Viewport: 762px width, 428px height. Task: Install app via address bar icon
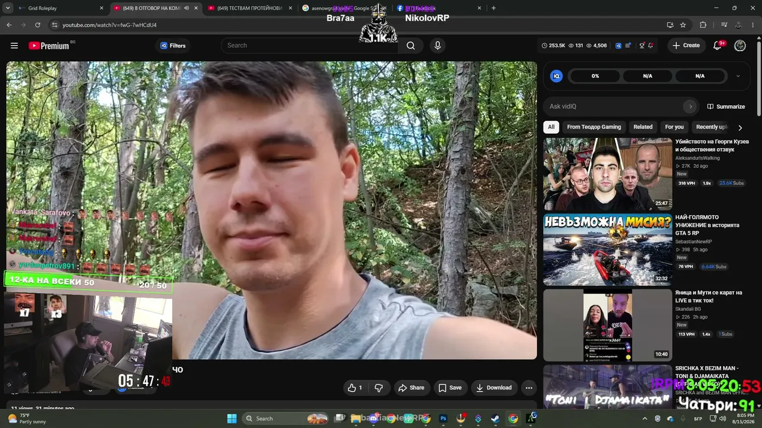[x=670, y=25]
